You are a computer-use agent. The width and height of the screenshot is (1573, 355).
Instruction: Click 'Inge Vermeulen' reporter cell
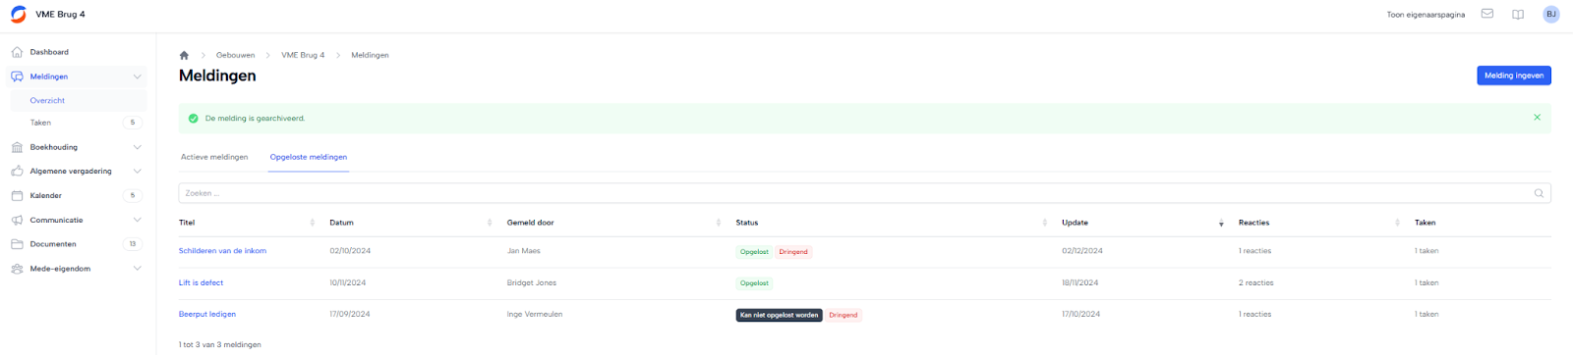[x=535, y=315]
